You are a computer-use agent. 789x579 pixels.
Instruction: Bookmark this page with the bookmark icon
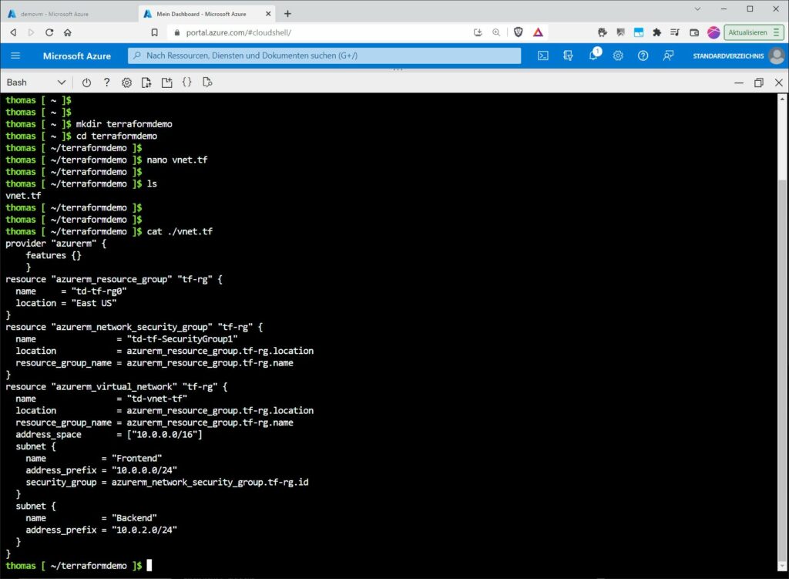[154, 32]
